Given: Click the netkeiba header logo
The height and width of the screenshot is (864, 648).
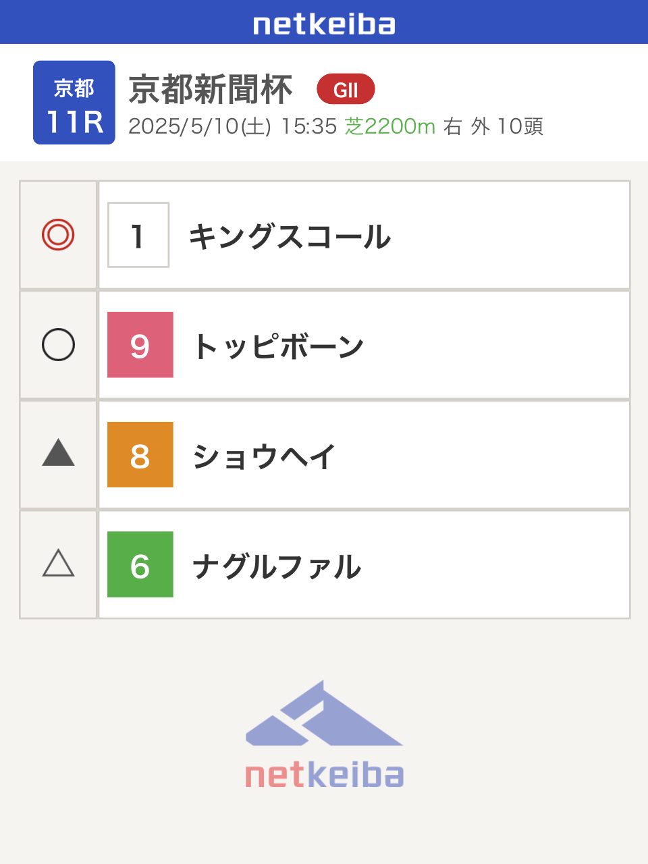Looking at the screenshot, I should [324, 24].
